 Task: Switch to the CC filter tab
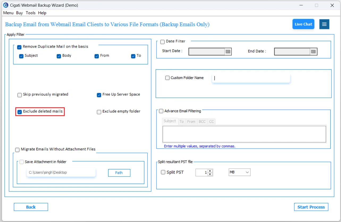(x=212, y=122)
